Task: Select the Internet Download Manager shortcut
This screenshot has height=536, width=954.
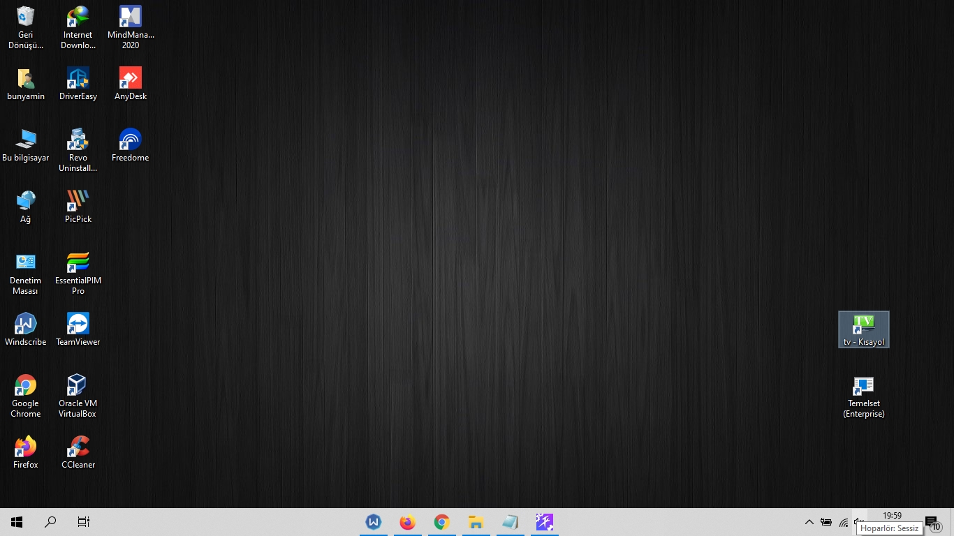Action: pos(78,28)
